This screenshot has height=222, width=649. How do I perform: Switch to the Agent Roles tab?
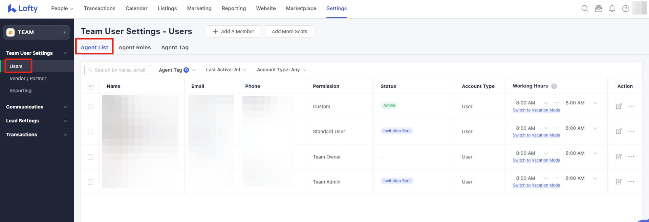pos(134,48)
